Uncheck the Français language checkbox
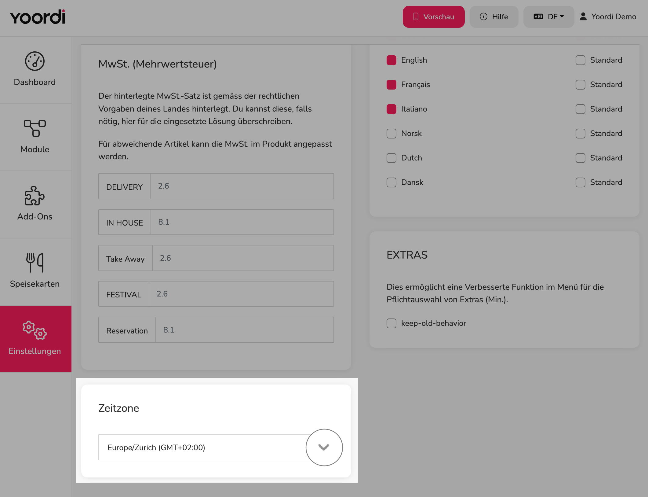The width and height of the screenshot is (648, 497). (x=391, y=85)
